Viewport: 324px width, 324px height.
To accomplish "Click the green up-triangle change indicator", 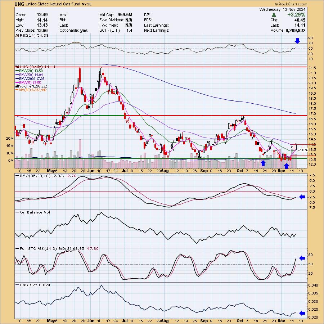I will point(274,15).
